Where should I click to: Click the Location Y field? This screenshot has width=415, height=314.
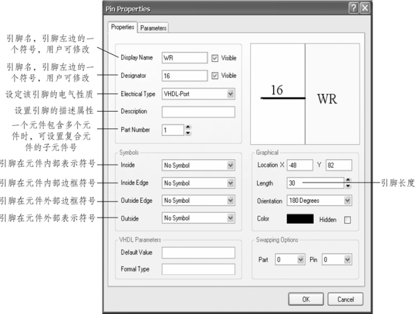pos(339,165)
